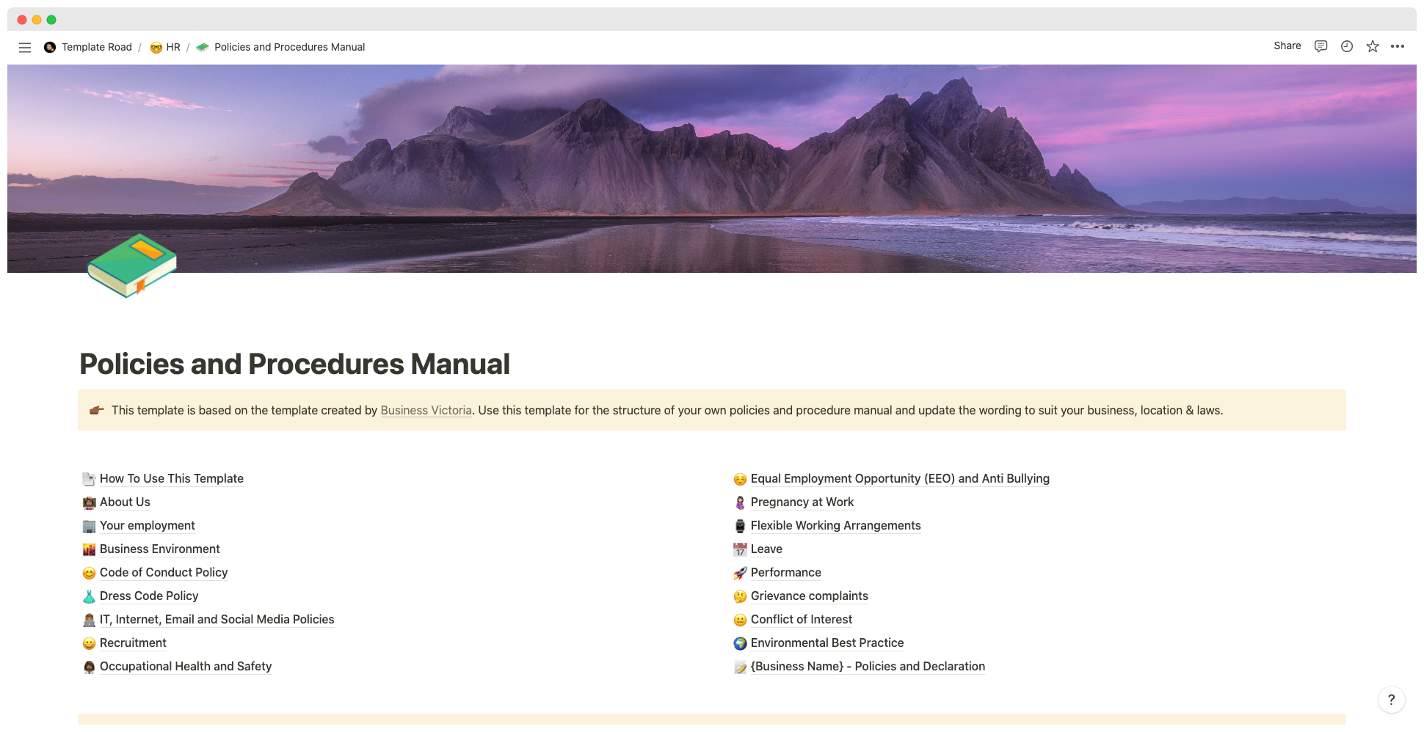Open the help question mark button

(x=1391, y=700)
